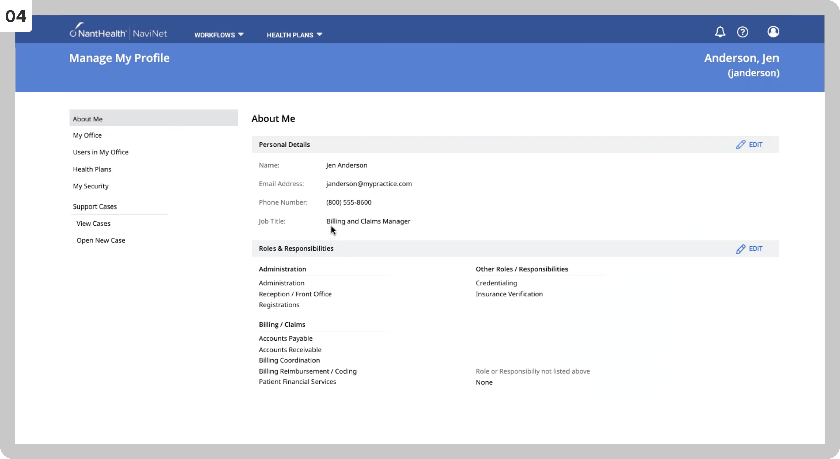Open View Cases link
The width and height of the screenshot is (840, 459).
click(x=93, y=223)
